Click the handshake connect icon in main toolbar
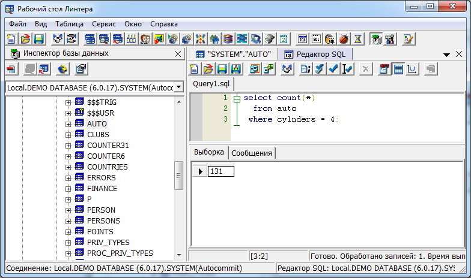This screenshot has width=471, height=278. click(x=58, y=39)
